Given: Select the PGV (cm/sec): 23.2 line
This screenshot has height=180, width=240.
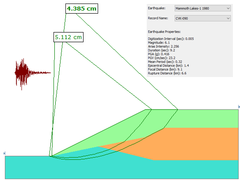Looking at the screenshot, I should (x=161, y=58).
